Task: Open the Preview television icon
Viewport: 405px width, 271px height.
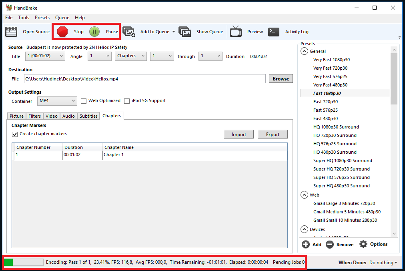Action: click(x=236, y=32)
